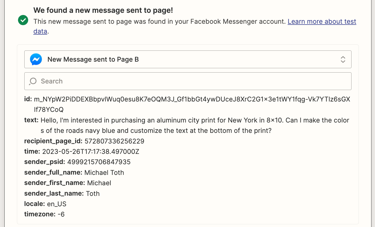The image size is (375, 227).
Task: Click the Facebook Messenger logo icon
Action: pos(36,59)
